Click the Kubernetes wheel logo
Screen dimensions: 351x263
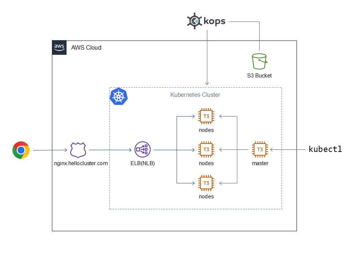tap(118, 96)
